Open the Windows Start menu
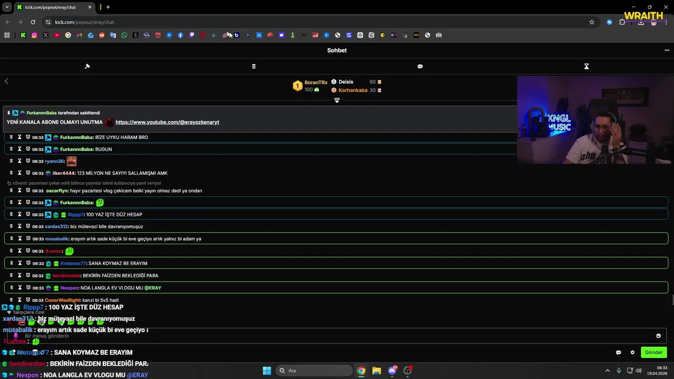This screenshot has height=379, width=674. click(x=267, y=371)
